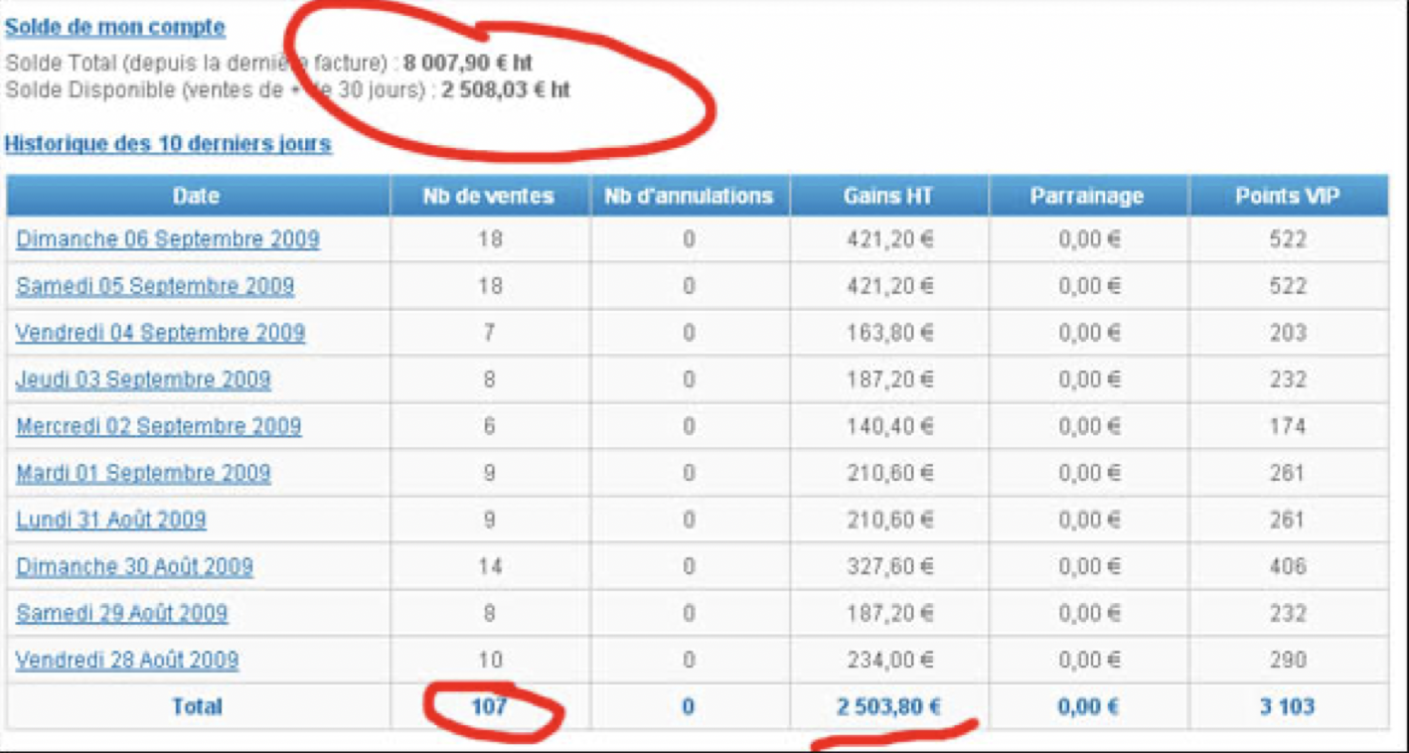Select sales count 8 for Jeudi 03 Septembre
This screenshot has width=1409, height=753.
490,379
